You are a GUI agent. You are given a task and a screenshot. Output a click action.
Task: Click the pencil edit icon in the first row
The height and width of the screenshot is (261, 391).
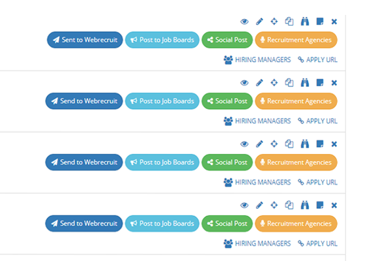click(x=259, y=22)
